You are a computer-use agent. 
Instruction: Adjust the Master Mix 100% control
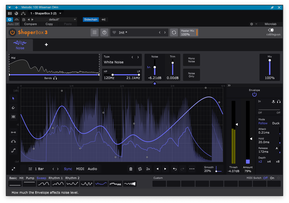189,32
